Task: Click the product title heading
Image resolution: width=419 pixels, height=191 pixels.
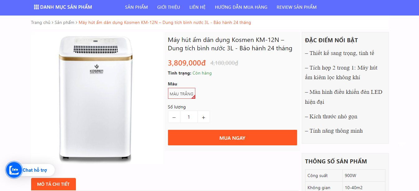Action: (230, 44)
